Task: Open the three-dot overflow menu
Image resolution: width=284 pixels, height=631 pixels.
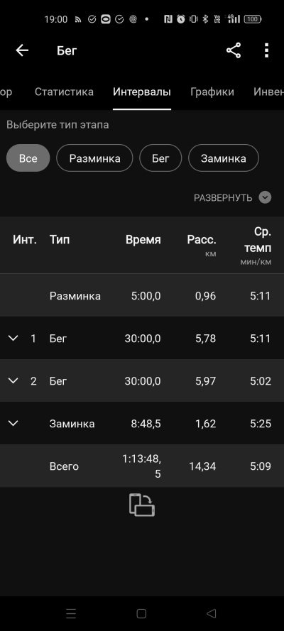Action: [266, 50]
